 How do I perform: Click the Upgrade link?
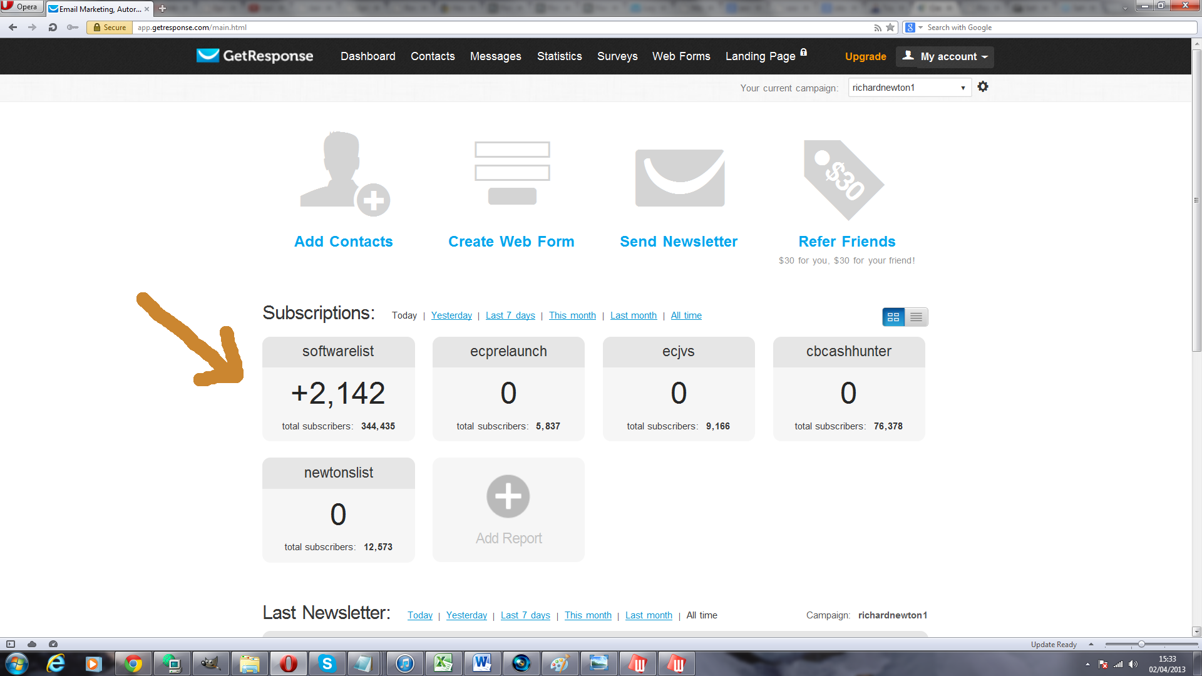866,56
